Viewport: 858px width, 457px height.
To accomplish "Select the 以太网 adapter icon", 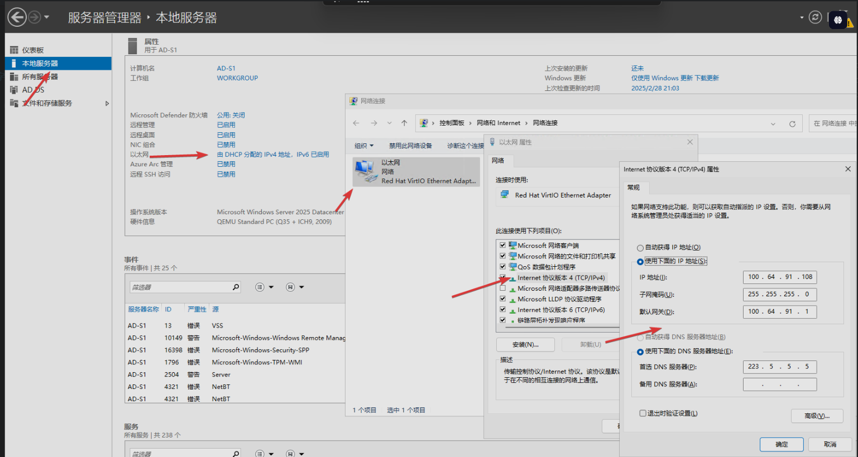I will (x=416, y=172).
